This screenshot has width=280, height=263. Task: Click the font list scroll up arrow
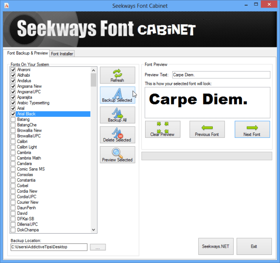coord(93,70)
